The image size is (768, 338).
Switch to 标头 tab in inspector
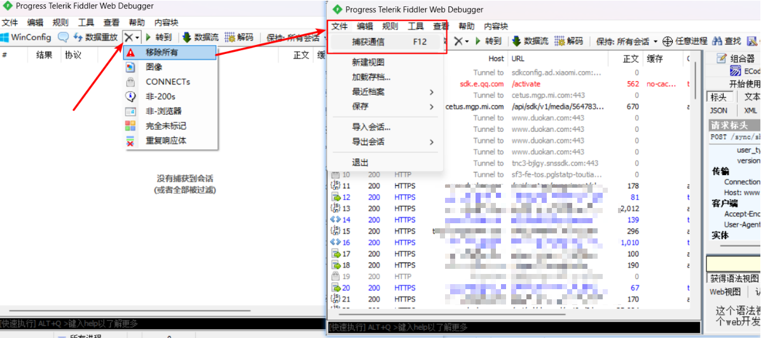pyautogui.click(x=718, y=97)
